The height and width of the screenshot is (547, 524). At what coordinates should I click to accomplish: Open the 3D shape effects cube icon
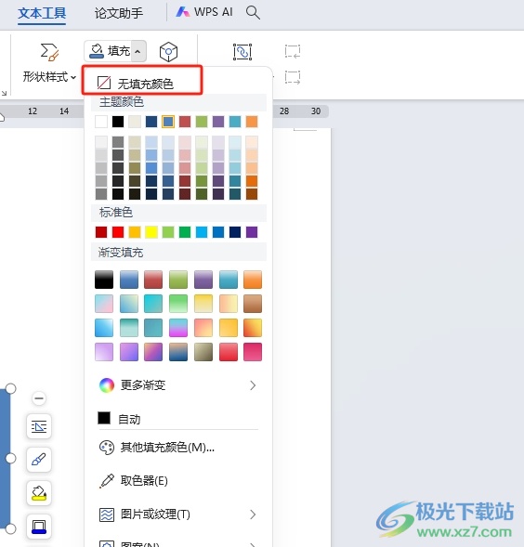click(168, 52)
